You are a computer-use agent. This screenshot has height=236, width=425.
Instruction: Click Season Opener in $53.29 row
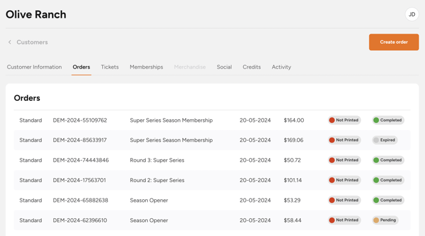pyautogui.click(x=149, y=200)
